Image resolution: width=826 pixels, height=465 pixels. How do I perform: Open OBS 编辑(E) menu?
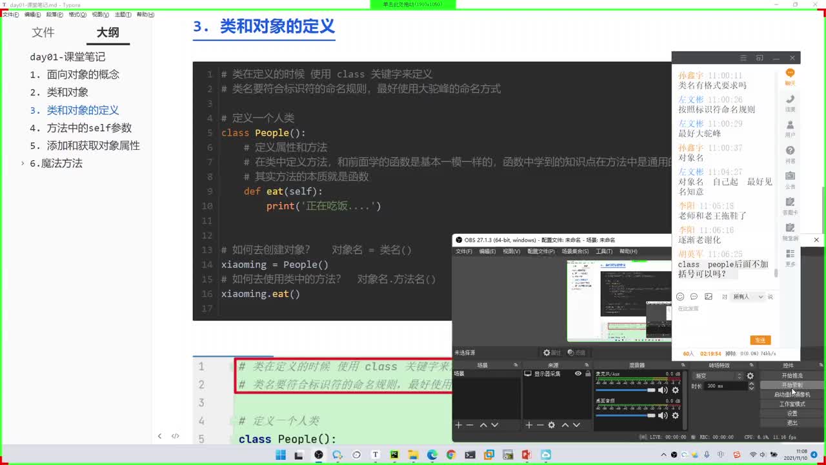(x=488, y=251)
